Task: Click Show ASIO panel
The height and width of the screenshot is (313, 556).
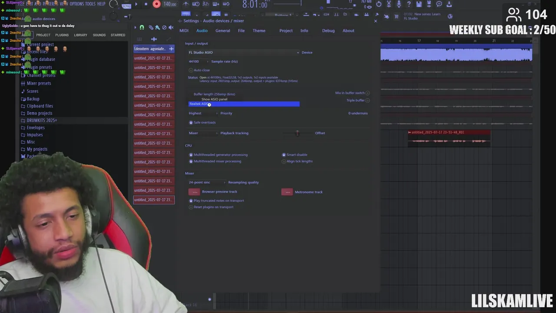Action: (x=214, y=100)
